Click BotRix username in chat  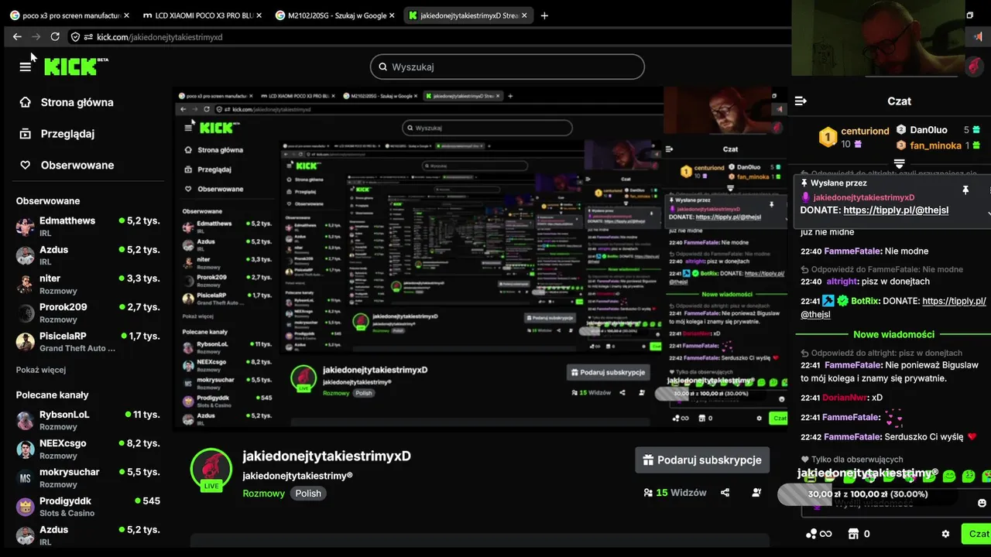(x=865, y=301)
